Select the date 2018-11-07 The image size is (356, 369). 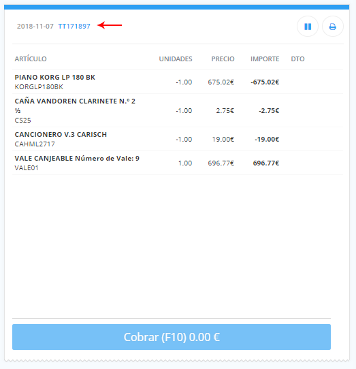pos(35,26)
